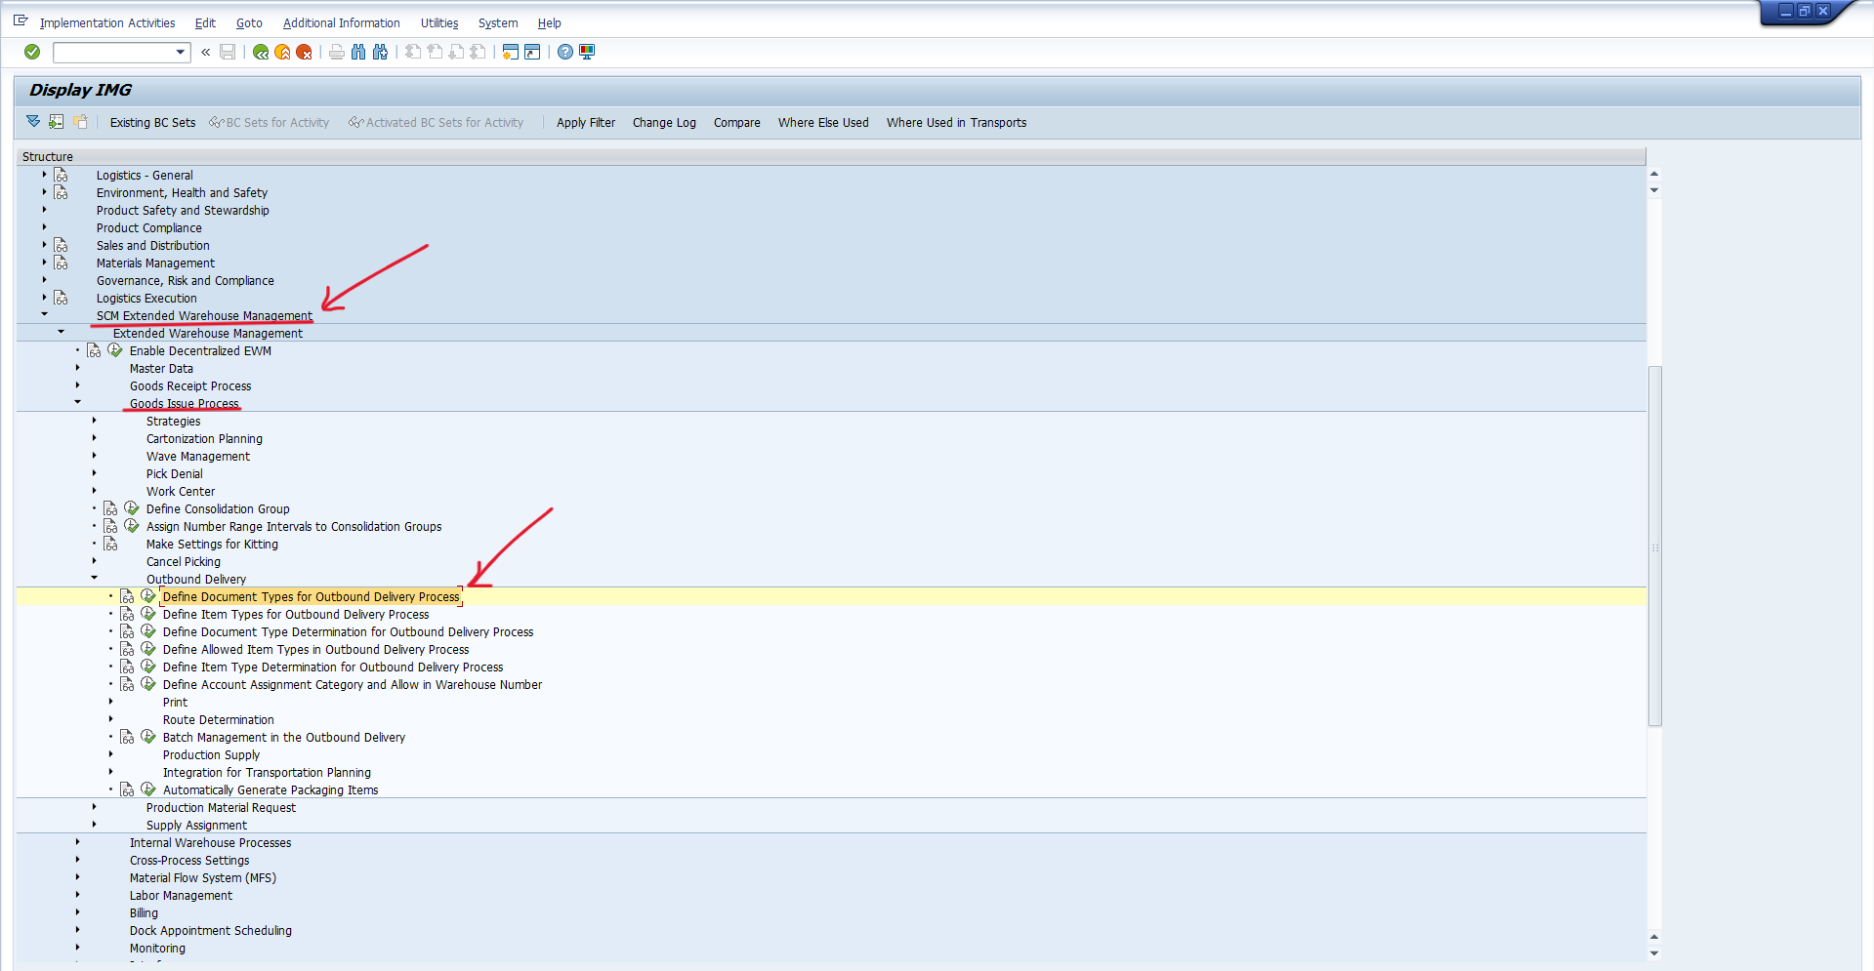Select Goods Receipt Process row
1874x971 pixels.
190,385
